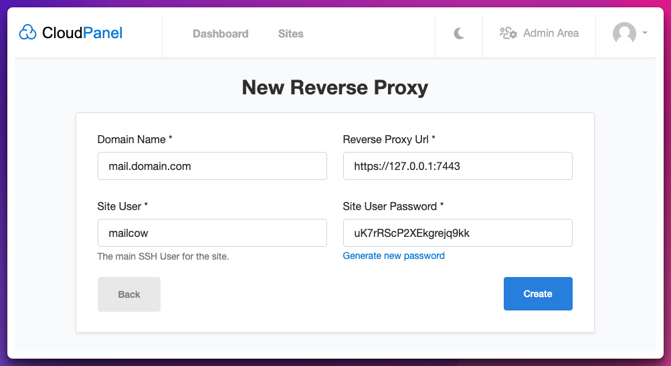Image resolution: width=671 pixels, height=366 pixels.
Task: Click the Domain Name * label
Action: 134,140
